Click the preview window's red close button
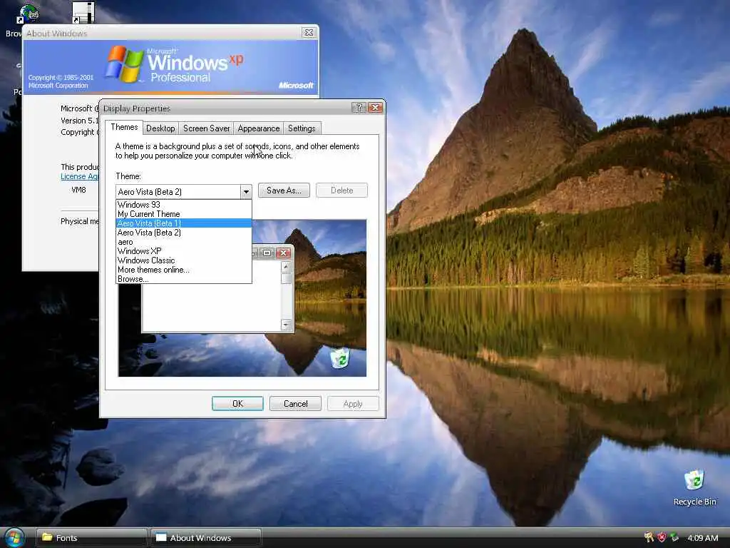 click(x=283, y=253)
